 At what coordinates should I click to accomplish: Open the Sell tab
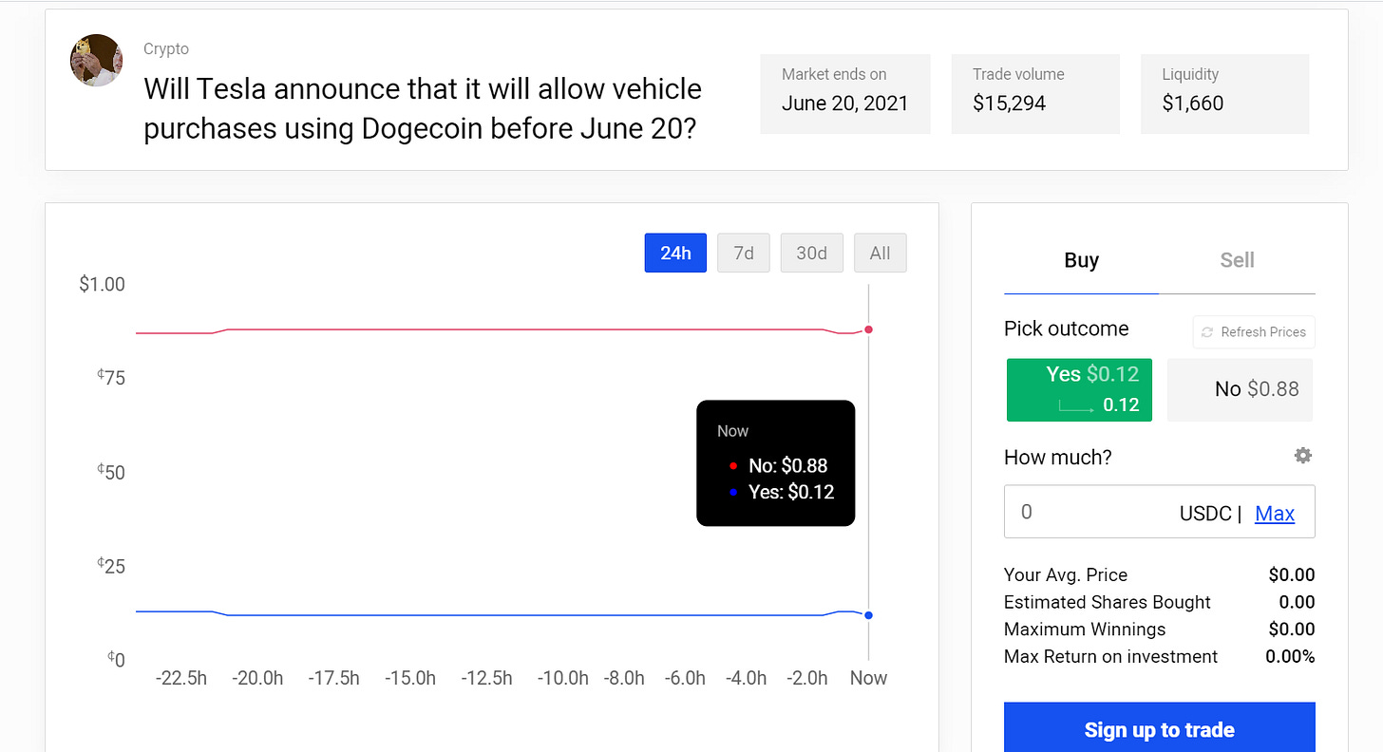click(x=1238, y=260)
